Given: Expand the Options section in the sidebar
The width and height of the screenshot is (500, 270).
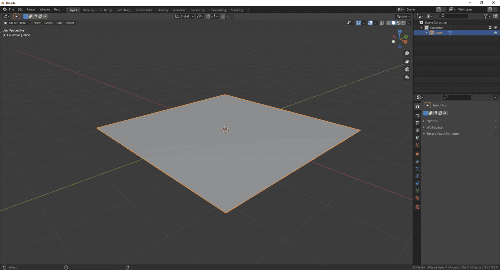Looking at the screenshot, I should point(432,121).
